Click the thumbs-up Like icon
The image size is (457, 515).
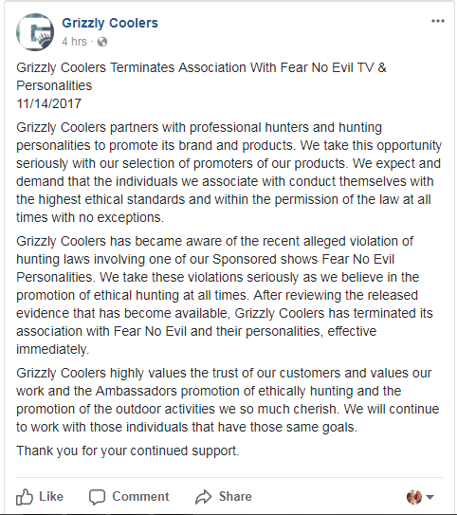25,497
